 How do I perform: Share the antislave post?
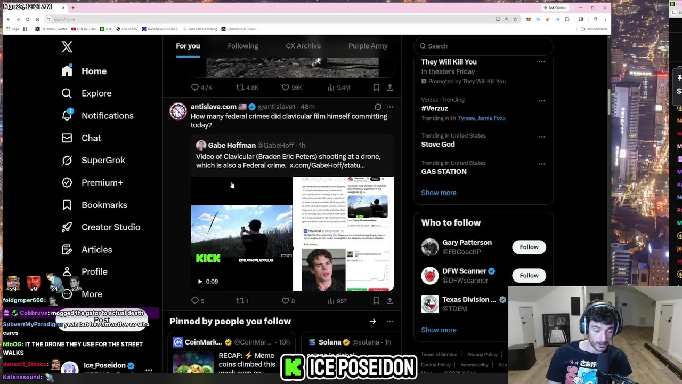pos(390,301)
